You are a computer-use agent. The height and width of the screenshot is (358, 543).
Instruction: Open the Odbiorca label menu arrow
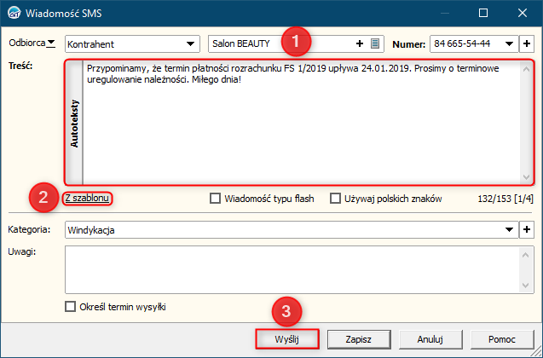[x=51, y=43]
